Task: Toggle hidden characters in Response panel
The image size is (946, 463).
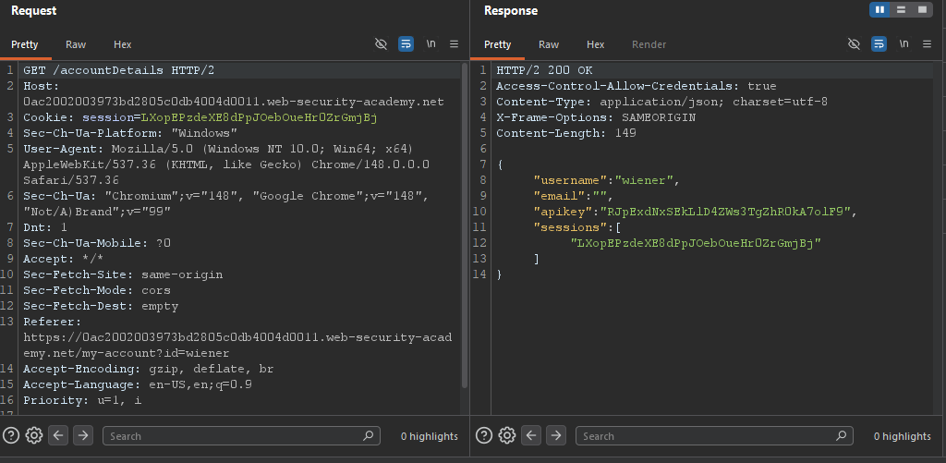Action: [854, 44]
